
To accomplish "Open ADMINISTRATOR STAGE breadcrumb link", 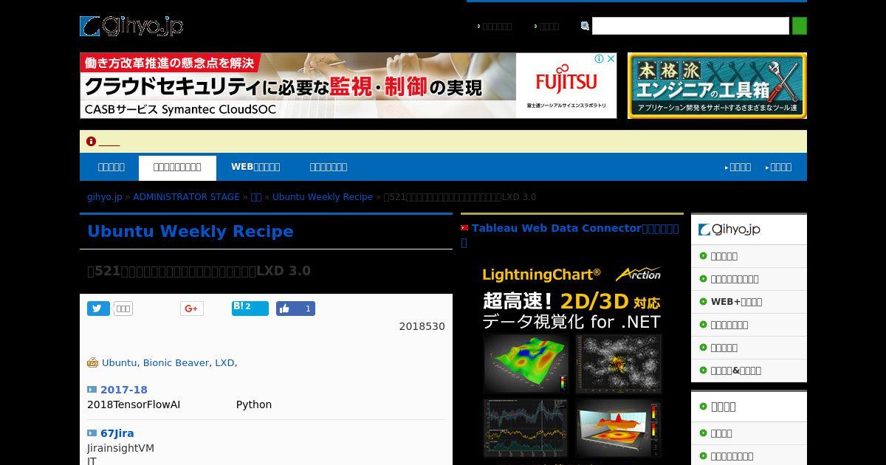I will 186,197.
